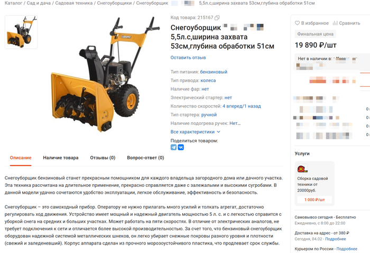Add to favorites heart icon

pos(297,23)
